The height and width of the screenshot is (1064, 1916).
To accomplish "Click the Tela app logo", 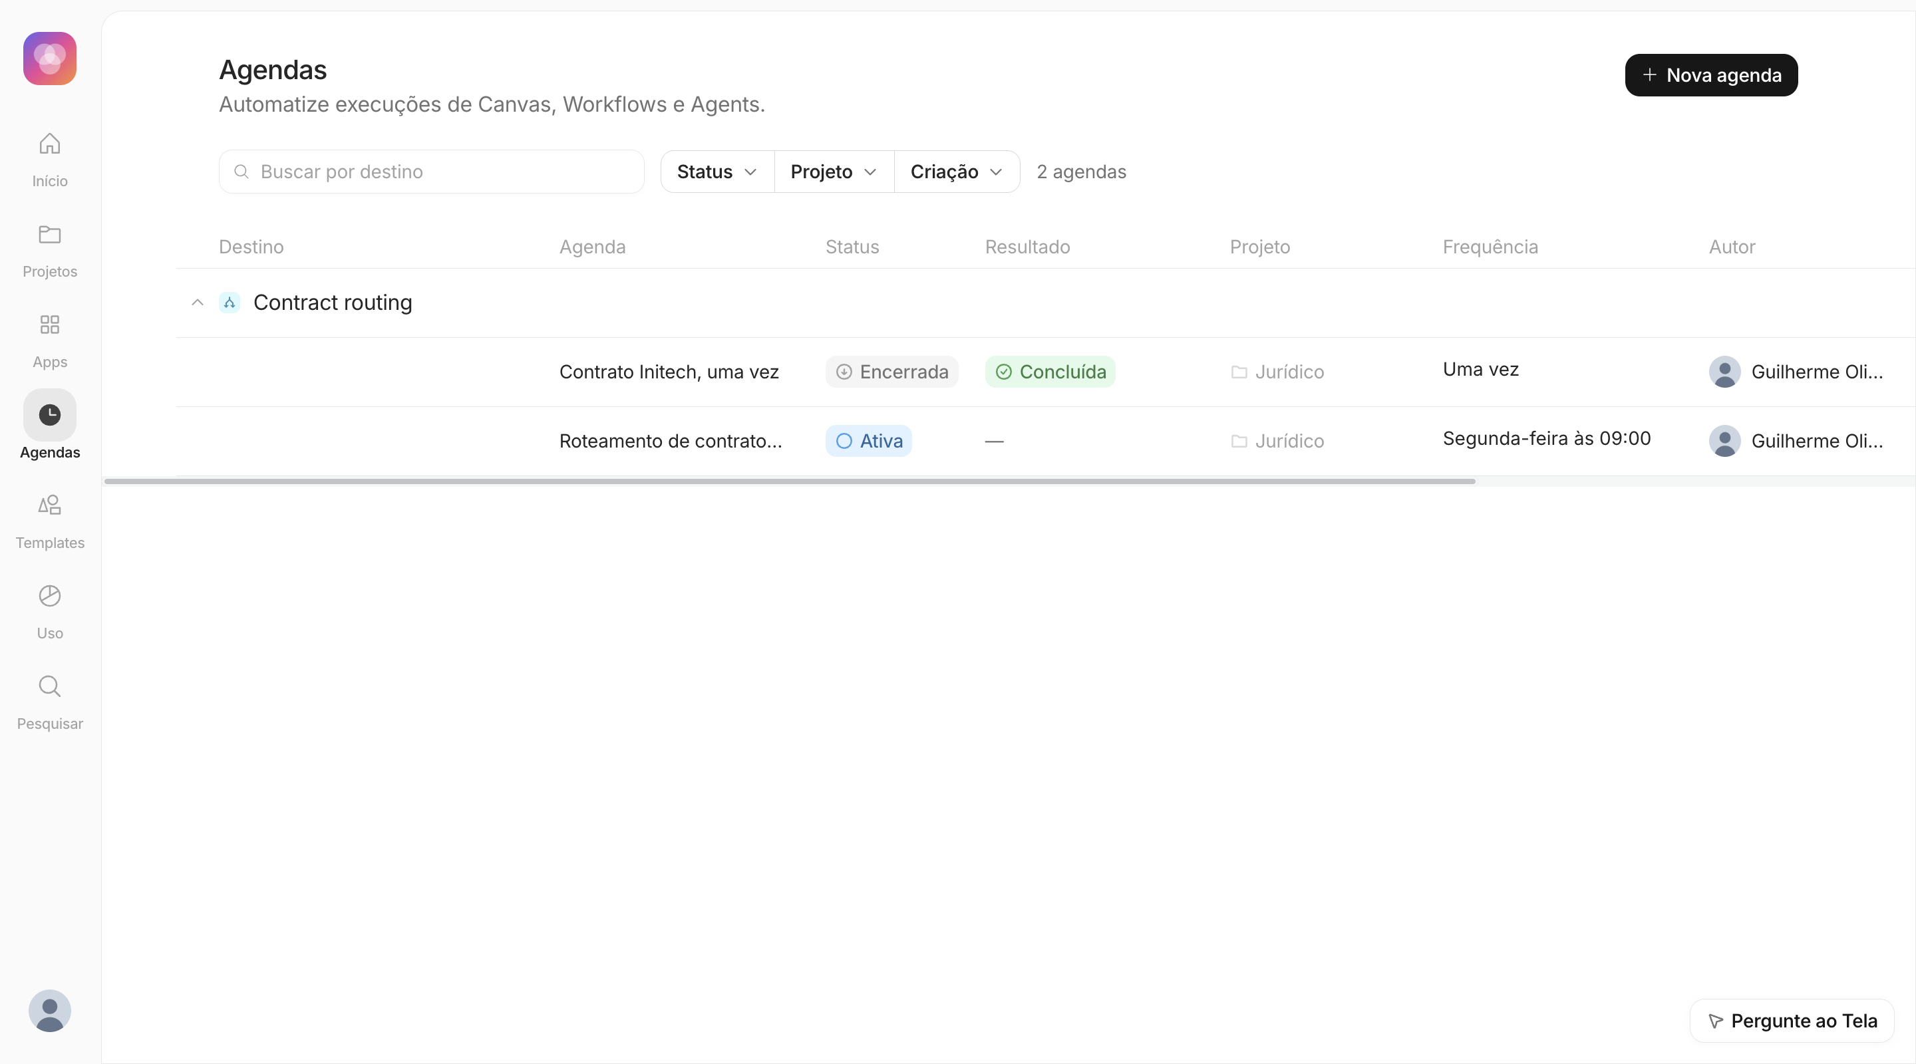I will point(50,59).
